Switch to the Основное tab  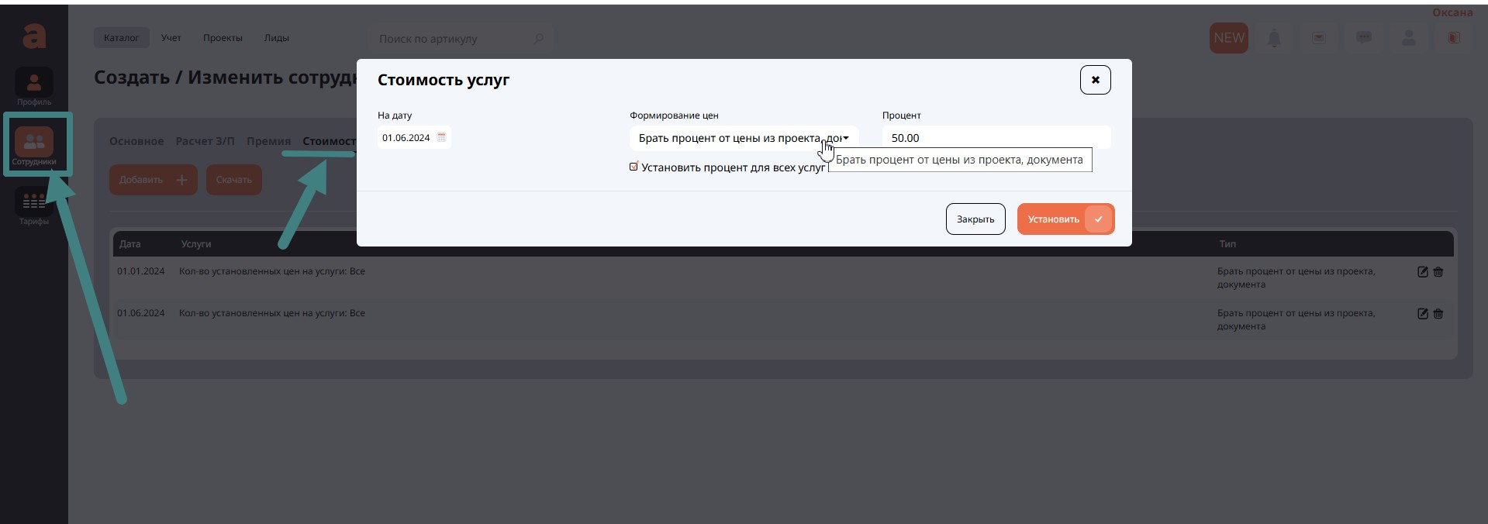(136, 141)
